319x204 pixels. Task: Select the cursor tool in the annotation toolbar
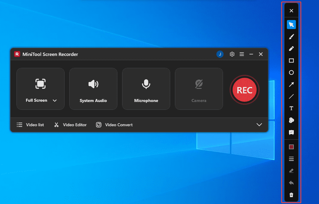point(291,24)
